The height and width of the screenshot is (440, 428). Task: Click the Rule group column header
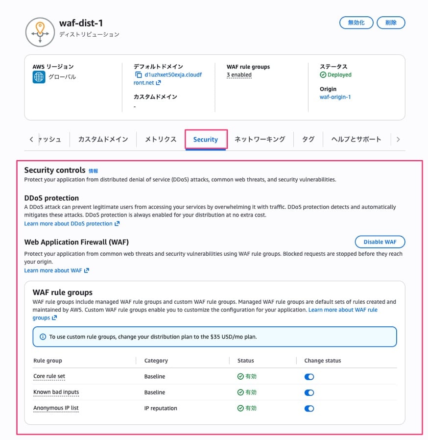coord(48,361)
